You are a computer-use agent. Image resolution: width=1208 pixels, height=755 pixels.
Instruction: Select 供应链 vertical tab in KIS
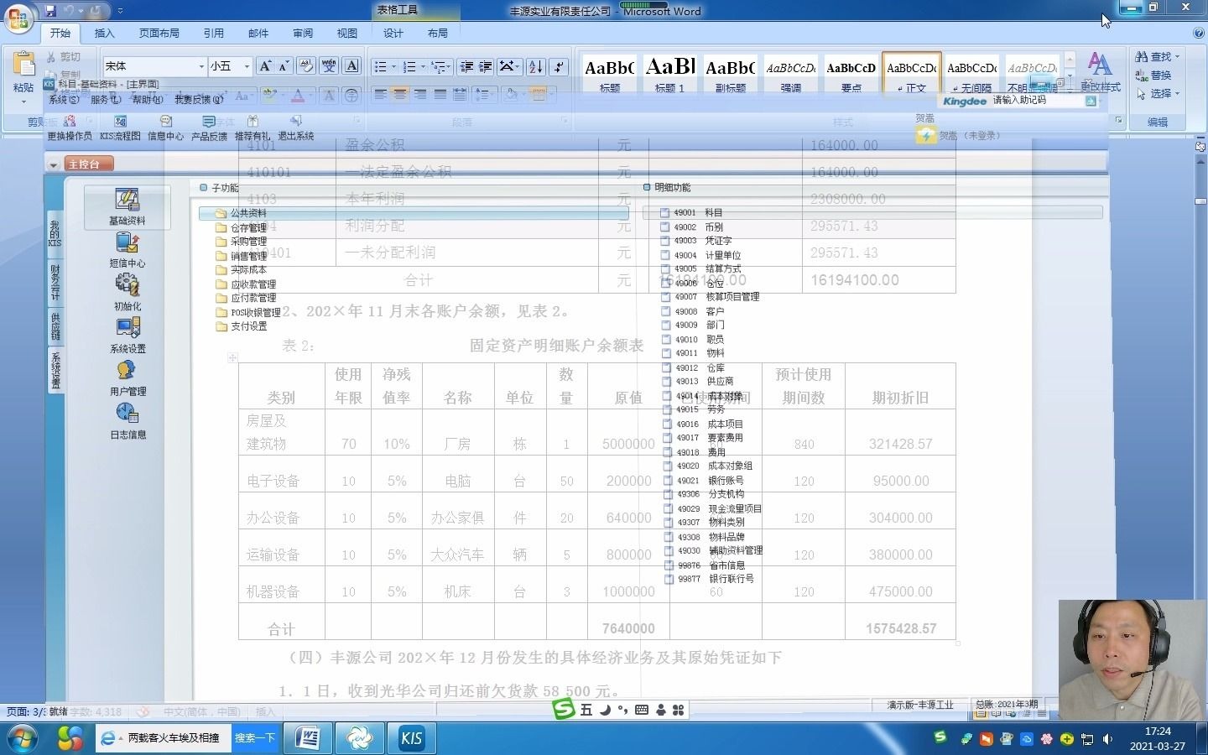55,326
